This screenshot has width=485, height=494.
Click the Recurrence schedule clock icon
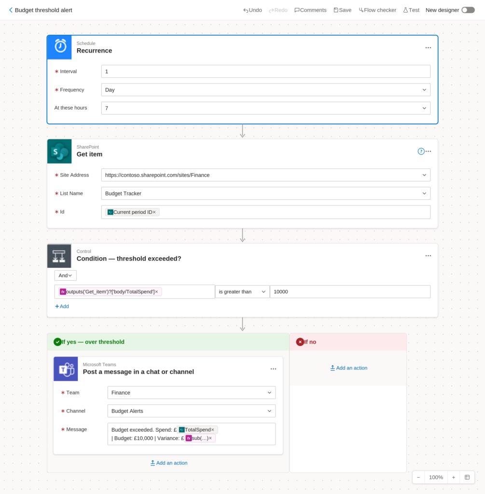(x=59, y=47)
